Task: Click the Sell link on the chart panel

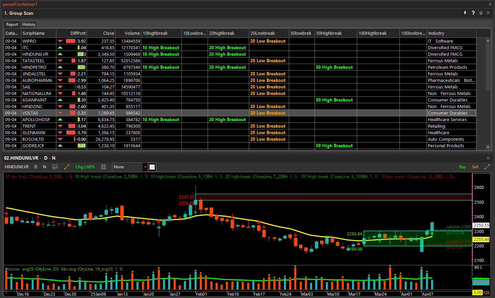Action: pyautogui.click(x=475, y=167)
